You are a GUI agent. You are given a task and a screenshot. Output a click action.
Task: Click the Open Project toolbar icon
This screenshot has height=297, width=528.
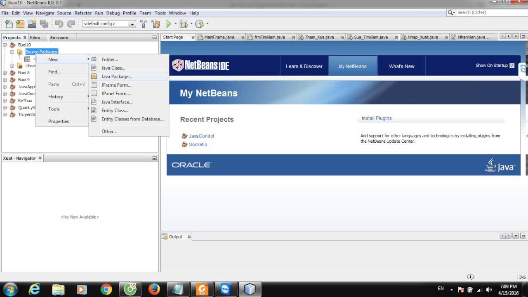(x=32, y=24)
